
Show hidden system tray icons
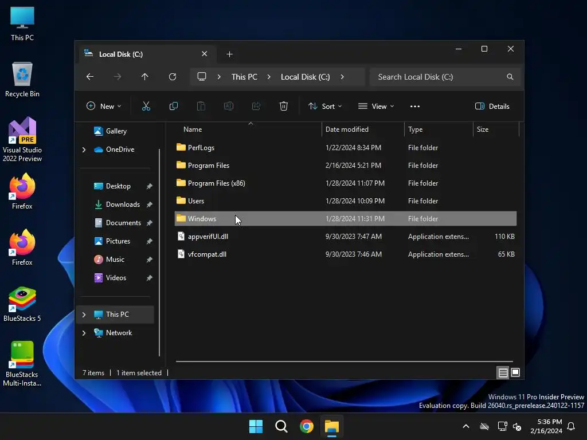[x=466, y=426]
